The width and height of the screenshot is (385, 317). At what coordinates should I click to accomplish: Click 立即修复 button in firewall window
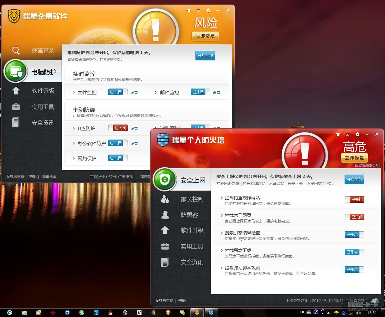(354, 158)
